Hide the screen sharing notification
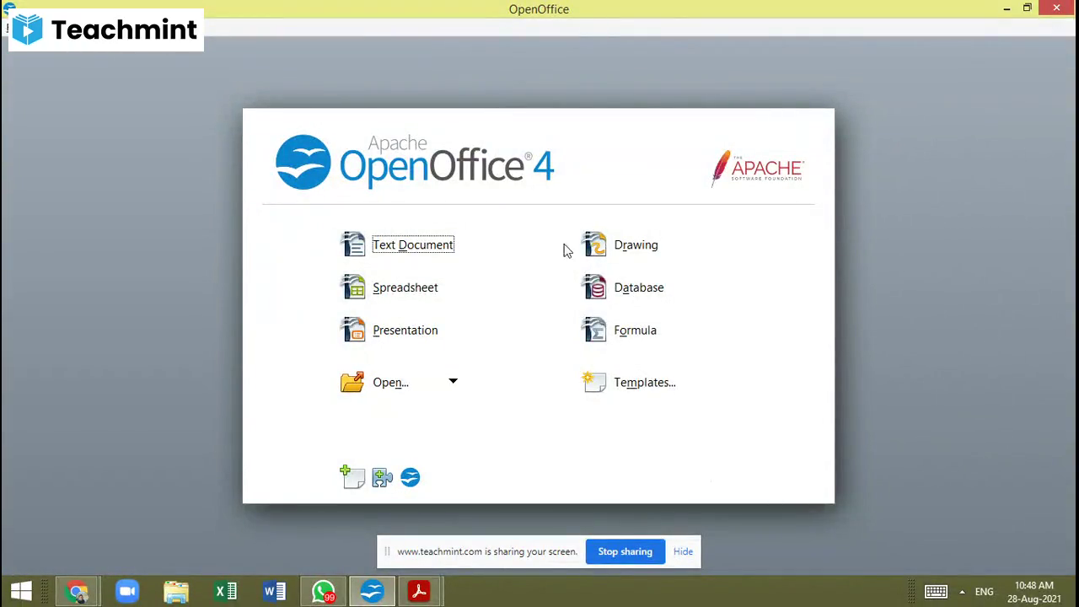 click(683, 551)
